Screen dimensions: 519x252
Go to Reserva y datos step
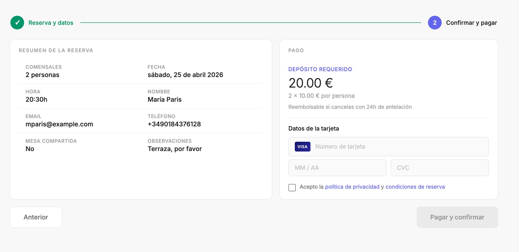pyautogui.click(x=51, y=23)
